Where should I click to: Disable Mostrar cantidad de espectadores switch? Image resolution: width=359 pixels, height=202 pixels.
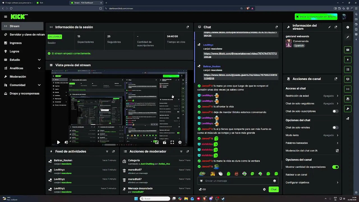click(x=335, y=167)
